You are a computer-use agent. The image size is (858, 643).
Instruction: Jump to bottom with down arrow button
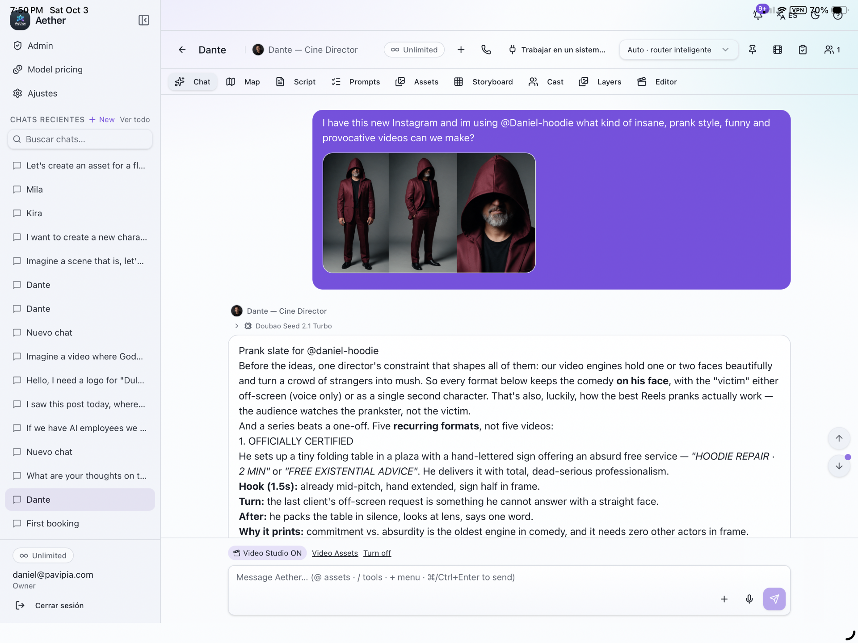point(839,466)
